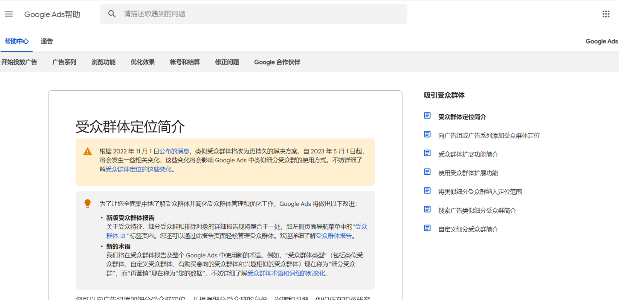Open the 广告系列 menu item
619x300 pixels.
[x=64, y=62]
